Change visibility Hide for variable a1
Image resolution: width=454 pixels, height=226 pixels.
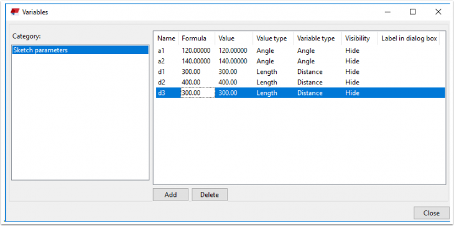[x=352, y=50]
